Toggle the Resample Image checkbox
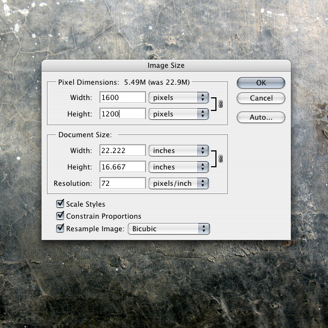328x328 pixels. 60,228
